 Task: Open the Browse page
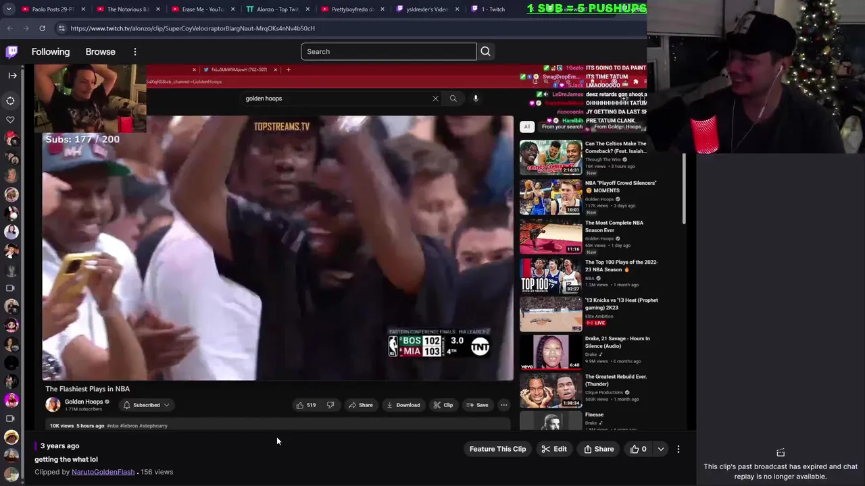point(100,51)
